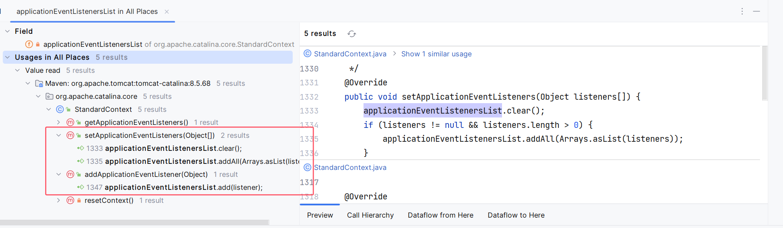Click the Maven library icon in tree

(x=39, y=83)
